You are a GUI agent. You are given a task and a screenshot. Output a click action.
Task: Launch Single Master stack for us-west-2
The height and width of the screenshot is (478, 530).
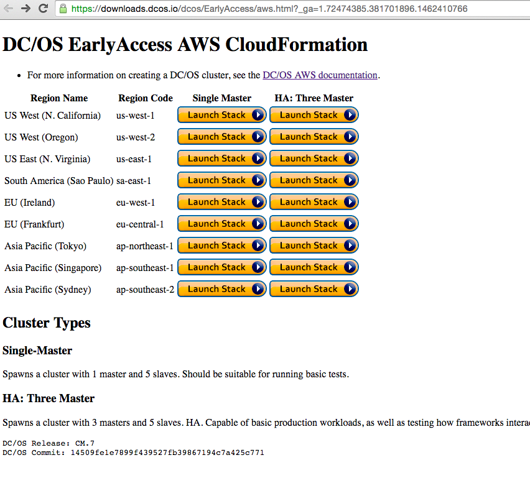pyautogui.click(x=221, y=137)
